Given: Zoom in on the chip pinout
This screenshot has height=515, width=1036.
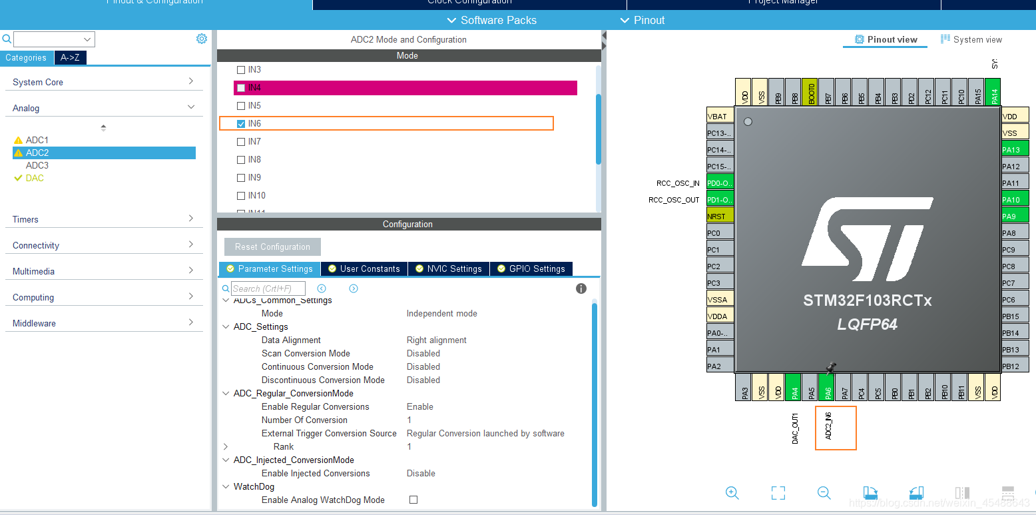Looking at the screenshot, I should 732,493.
